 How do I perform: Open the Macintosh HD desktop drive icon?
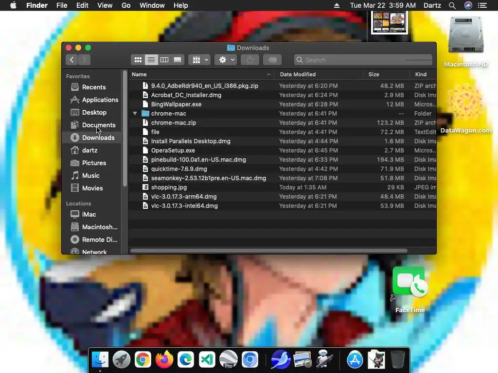pyautogui.click(x=465, y=35)
